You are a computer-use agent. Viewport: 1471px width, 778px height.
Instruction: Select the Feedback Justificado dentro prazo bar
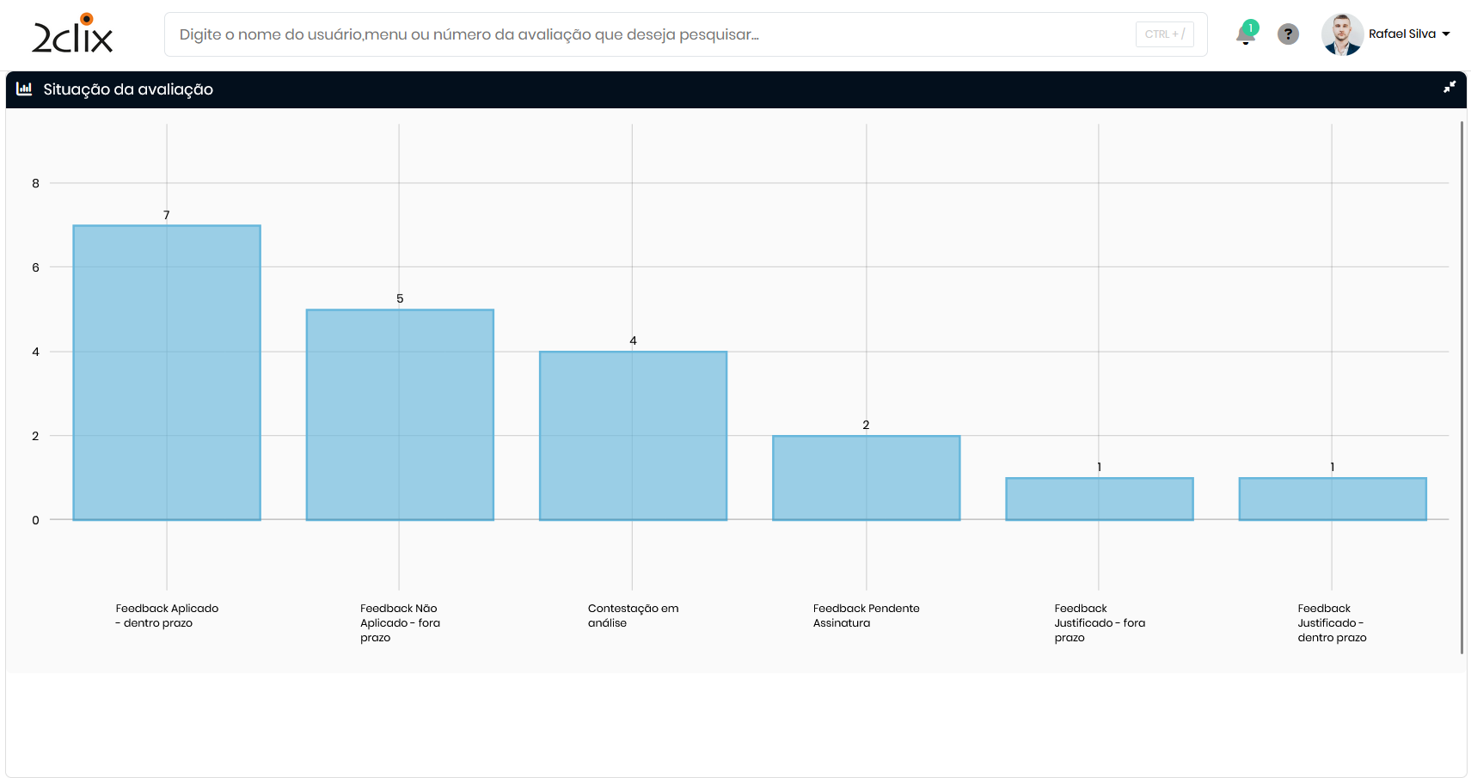1332,499
